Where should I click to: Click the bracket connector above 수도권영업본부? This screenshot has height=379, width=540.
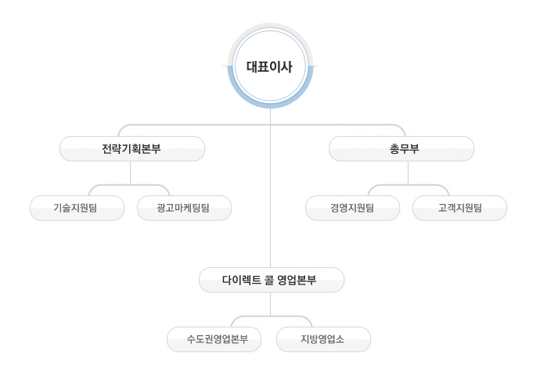click(237, 319)
